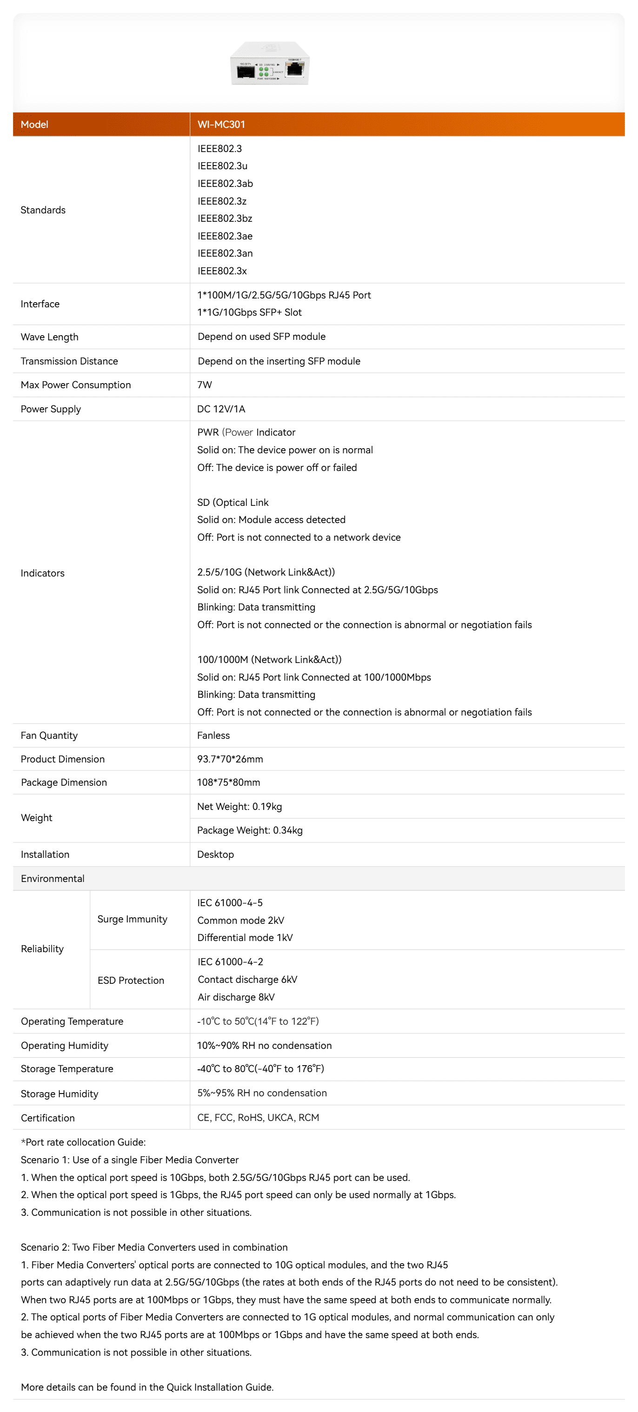Click the Environmental section header row
Screen dimensions: 638x1412
click(319, 879)
